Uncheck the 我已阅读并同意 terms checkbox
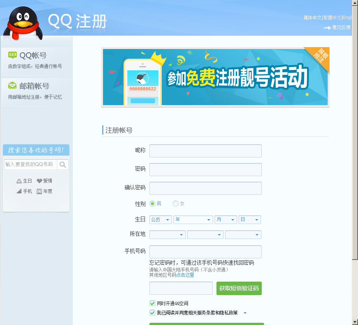This screenshot has height=325, width=358. [152, 313]
